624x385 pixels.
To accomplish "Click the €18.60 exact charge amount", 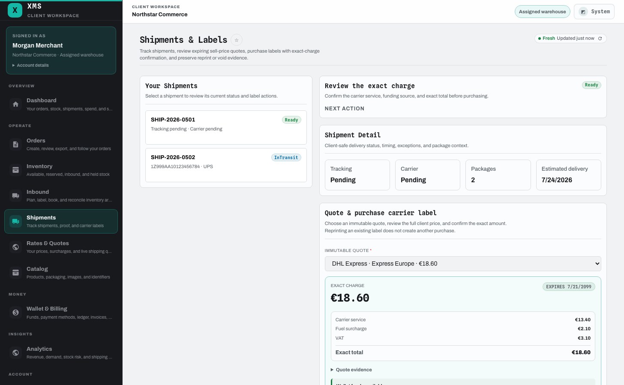I will pyautogui.click(x=350, y=298).
